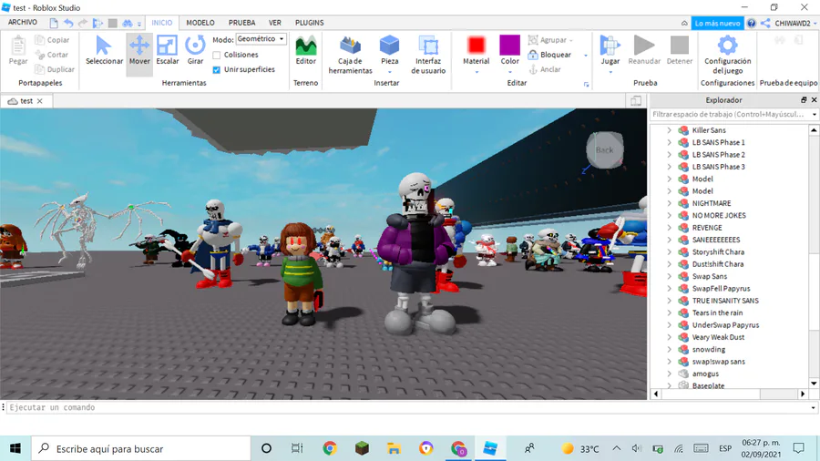This screenshot has width=820, height=461.
Task: Expand the Swap Sans tree node
Action: (x=670, y=276)
